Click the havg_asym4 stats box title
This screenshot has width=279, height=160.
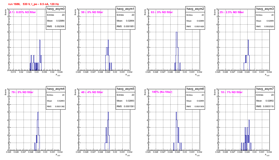56,89
